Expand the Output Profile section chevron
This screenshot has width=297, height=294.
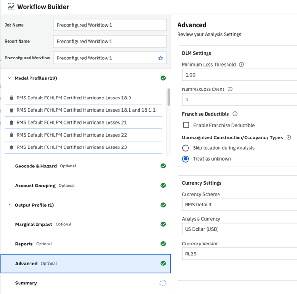pos(10,205)
